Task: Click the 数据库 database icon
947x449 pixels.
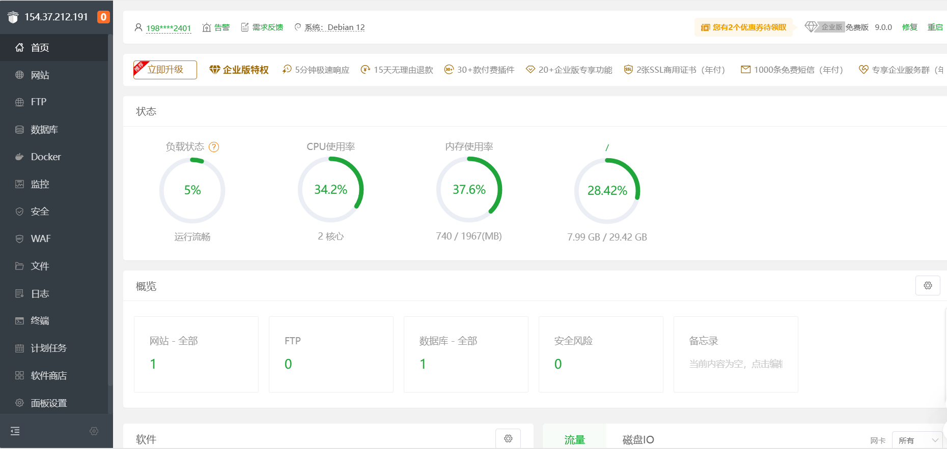Action: pos(19,129)
